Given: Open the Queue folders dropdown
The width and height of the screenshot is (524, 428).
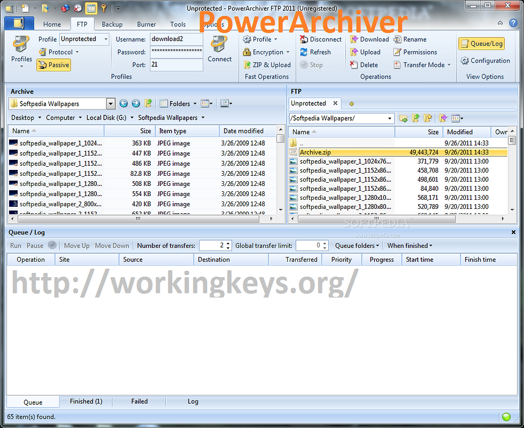Looking at the screenshot, I should (x=357, y=246).
